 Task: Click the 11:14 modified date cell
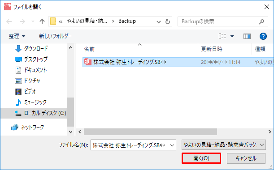221,62
